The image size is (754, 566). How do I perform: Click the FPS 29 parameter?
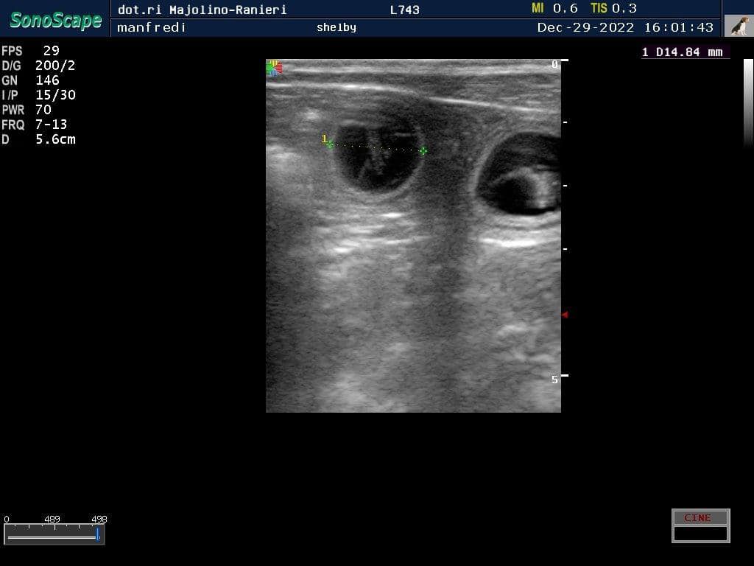[30, 51]
